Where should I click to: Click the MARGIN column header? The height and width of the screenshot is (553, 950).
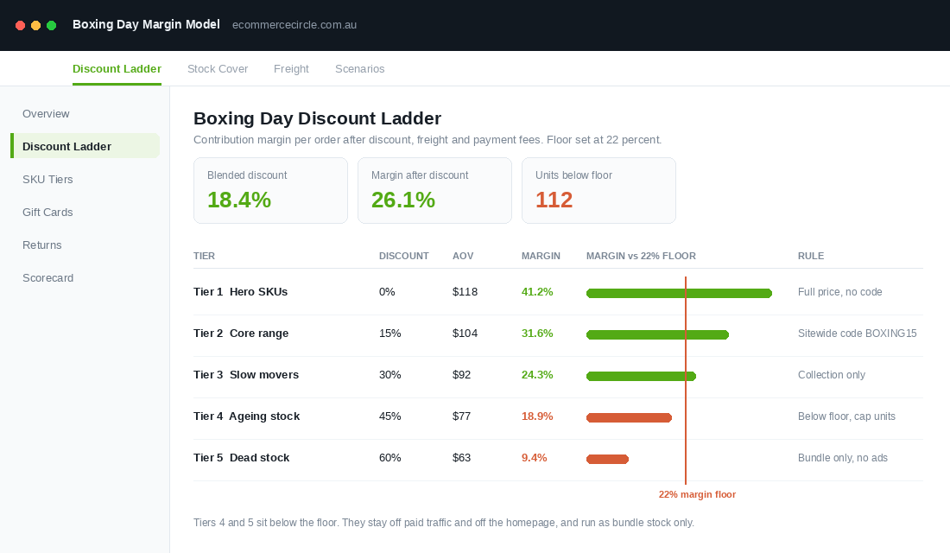pyautogui.click(x=541, y=256)
